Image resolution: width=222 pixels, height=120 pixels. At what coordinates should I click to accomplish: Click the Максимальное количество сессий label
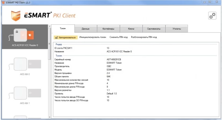[x=71, y=80]
